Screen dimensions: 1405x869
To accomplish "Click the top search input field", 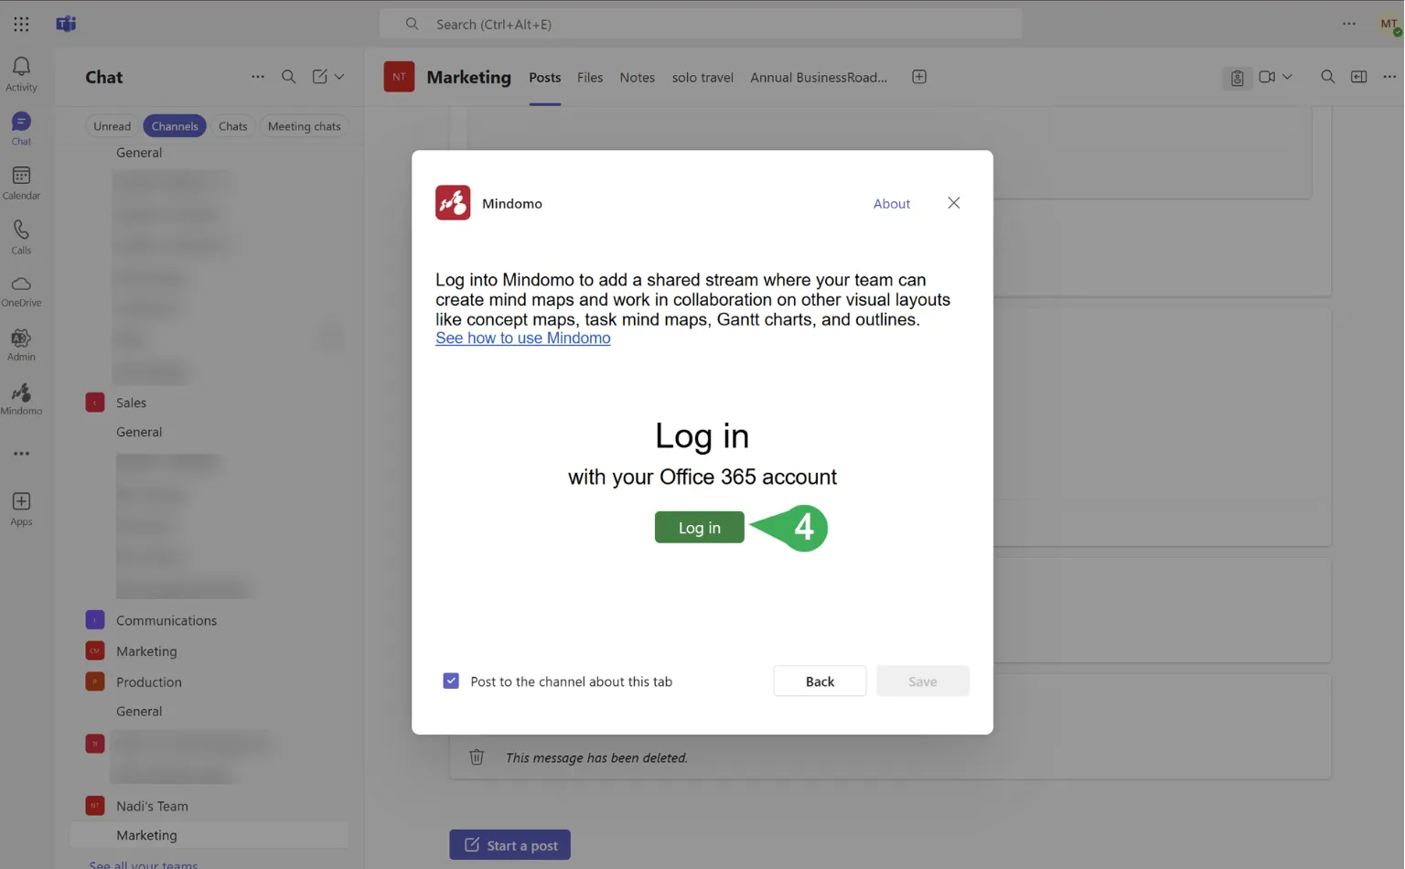I will tap(701, 25).
